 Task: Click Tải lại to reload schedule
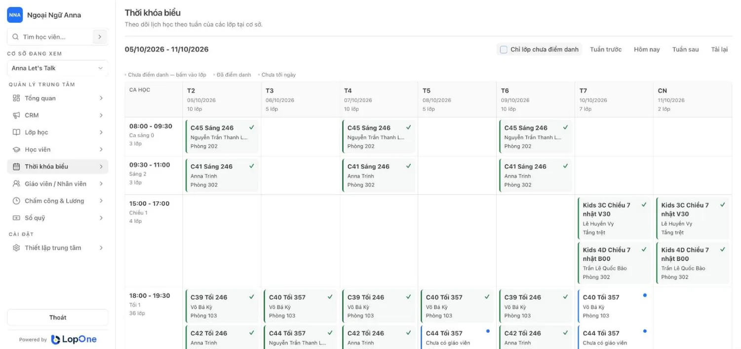point(719,49)
